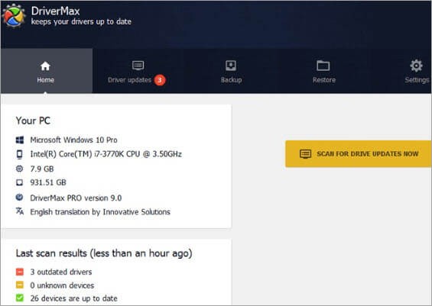Click the red outdated drivers icon
432x306 pixels.
[20, 272]
